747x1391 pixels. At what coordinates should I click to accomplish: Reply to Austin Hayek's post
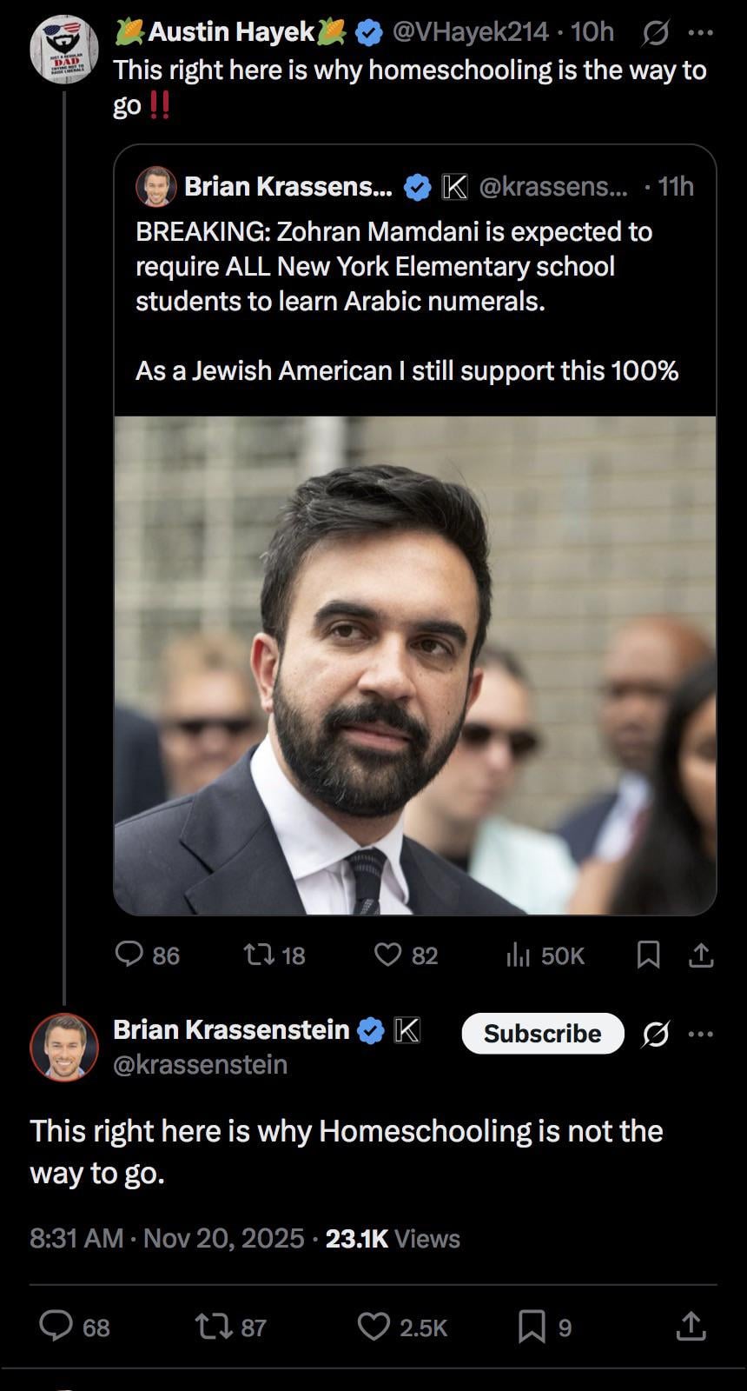coord(129,955)
